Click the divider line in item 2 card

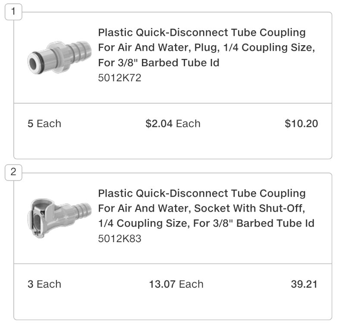[x=172, y=264]
